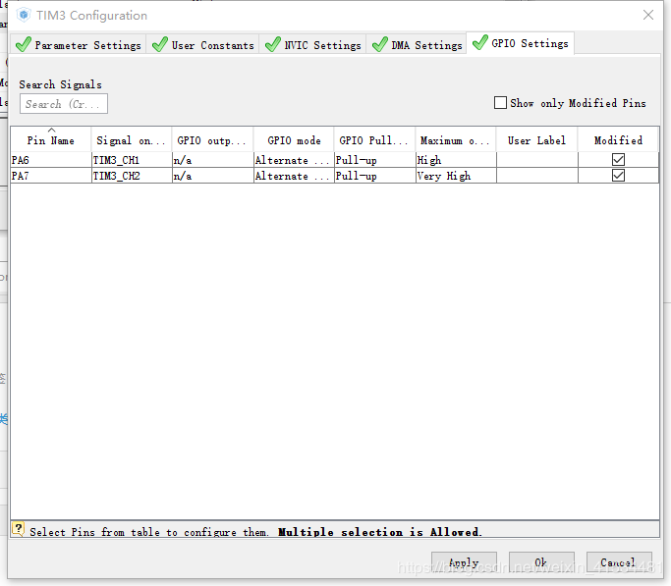The width and height of the screenshot is (671, 586).
Task: Switch to Parameter Settings tab
Action: [79, 44]
